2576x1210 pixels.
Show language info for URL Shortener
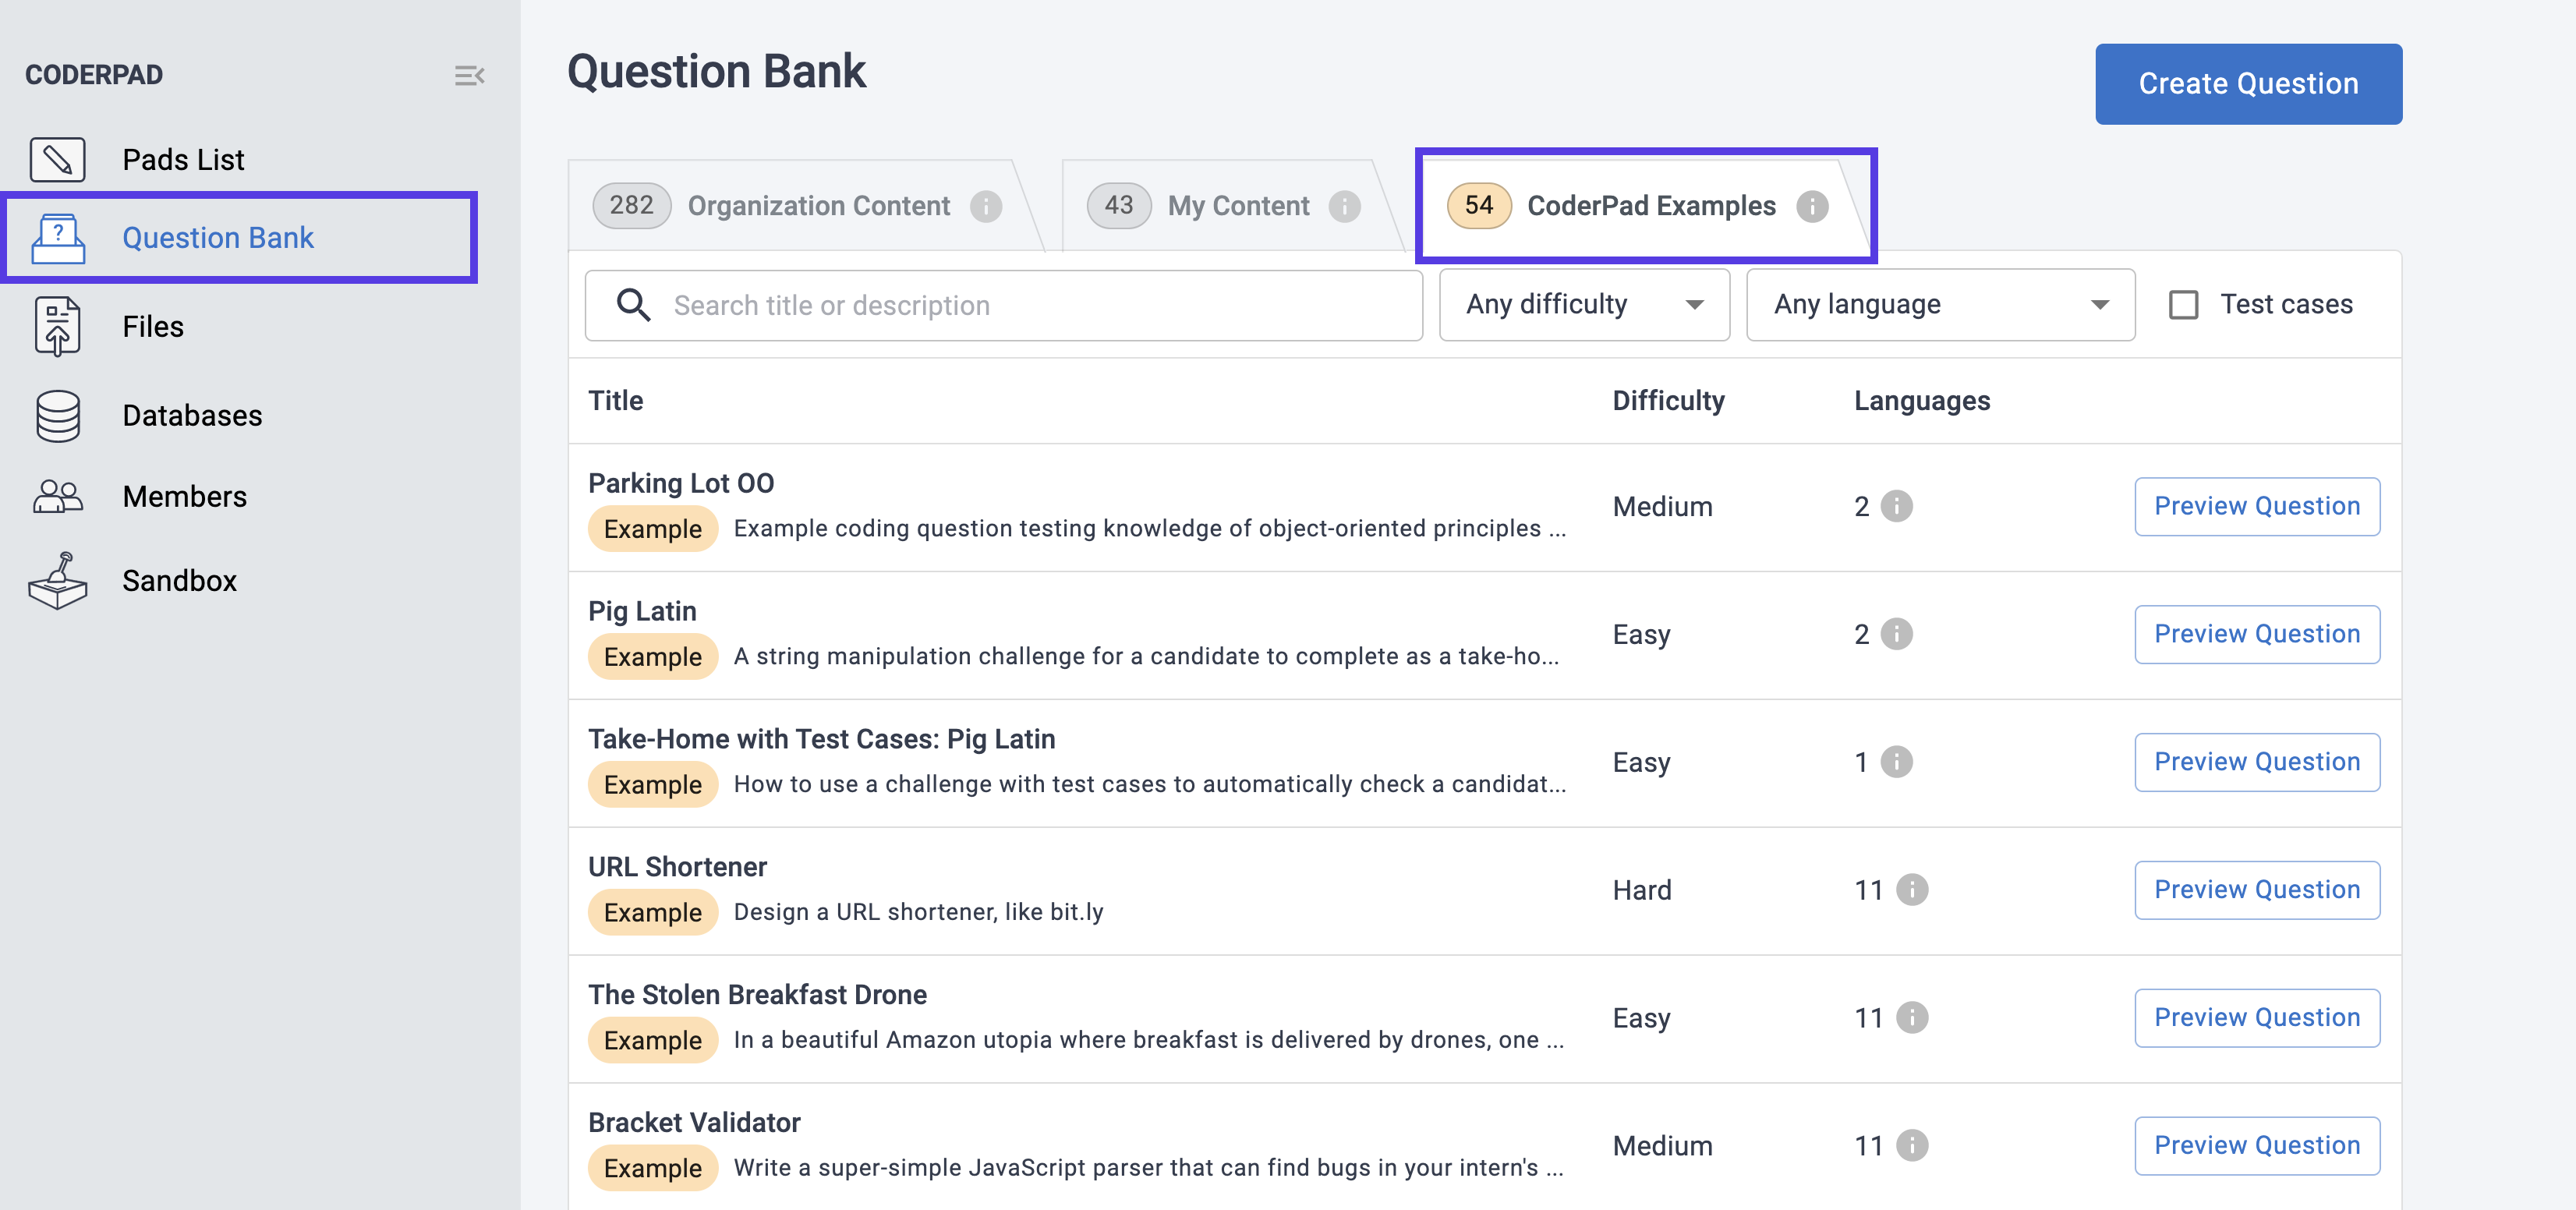point(1912,890)
